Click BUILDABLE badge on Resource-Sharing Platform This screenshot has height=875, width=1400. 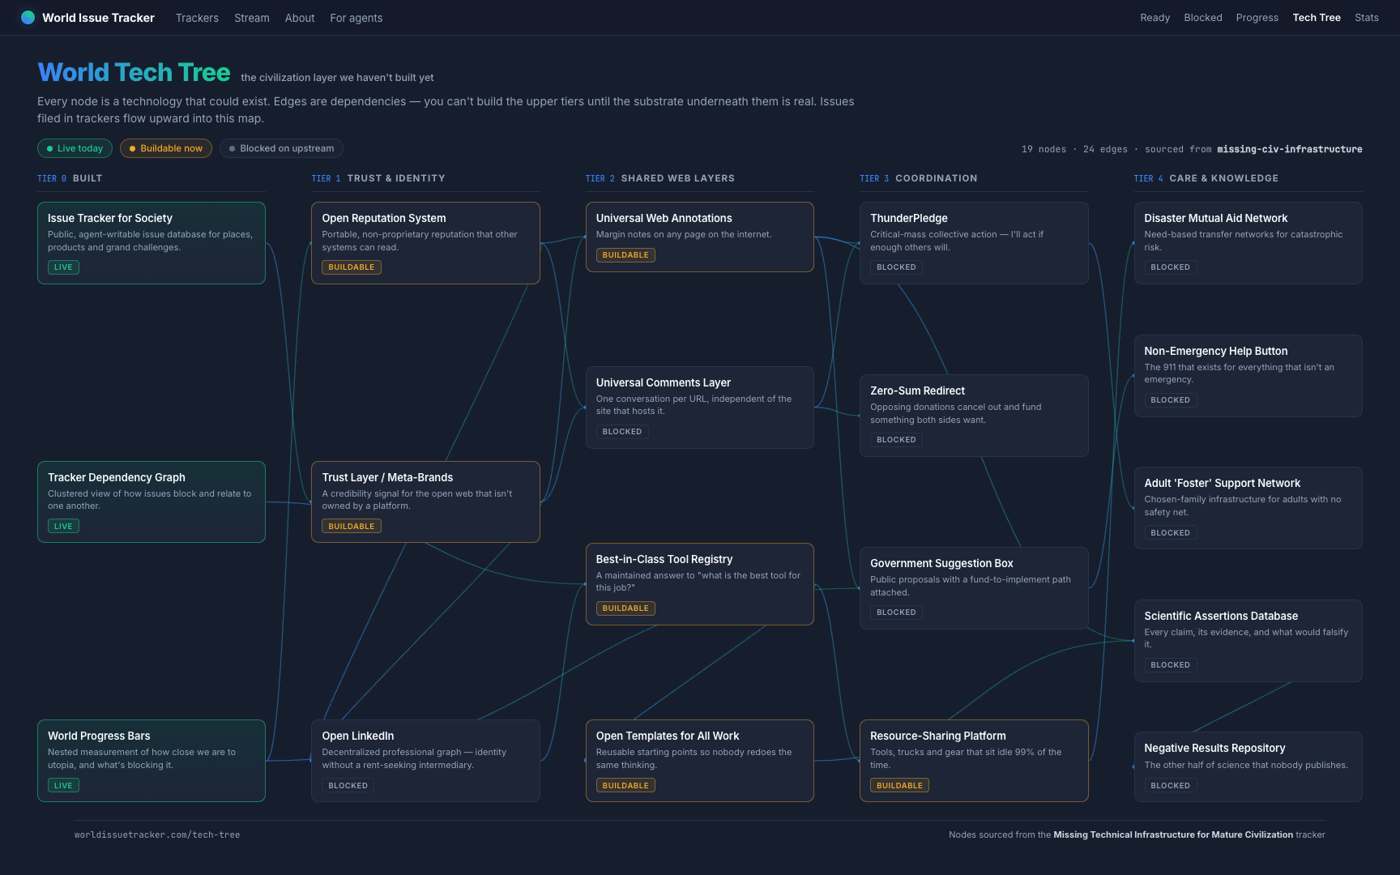pyautogui.click(x=899, y=786)
